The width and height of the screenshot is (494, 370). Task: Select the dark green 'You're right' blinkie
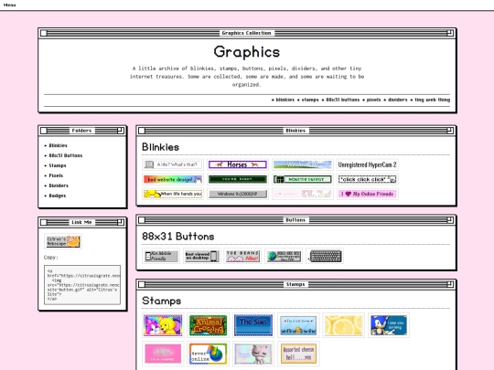click(238, 179)
